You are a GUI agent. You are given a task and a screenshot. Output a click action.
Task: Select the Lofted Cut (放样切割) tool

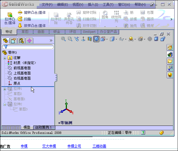[x=86, y=25]
